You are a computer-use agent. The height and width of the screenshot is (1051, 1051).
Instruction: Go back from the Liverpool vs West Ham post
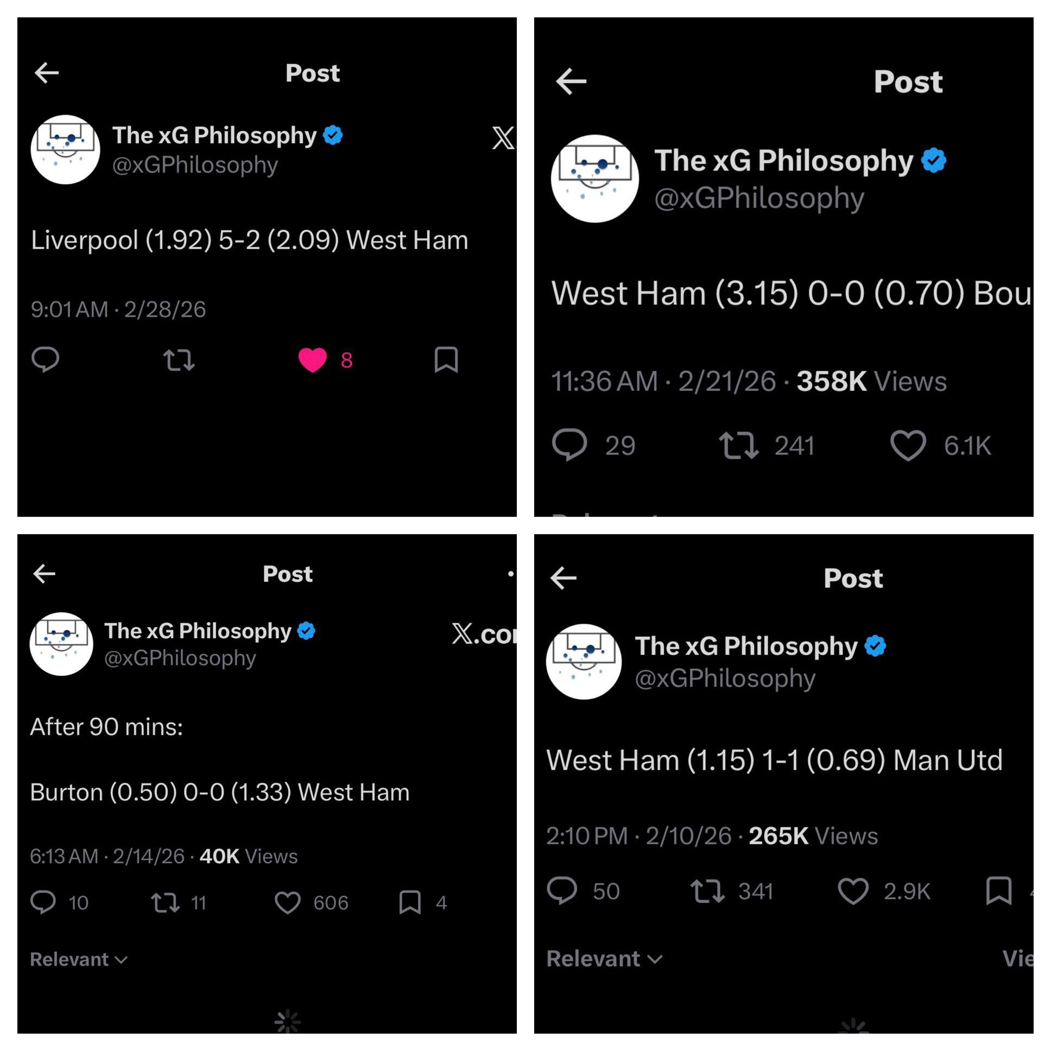[47, 73]
